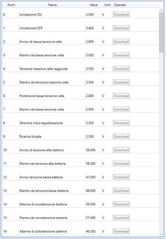Image resolution: width=166 pixels, height=239 pixels.
Task: Click the vertical scrollbar thumb
Action: [161, 32]
